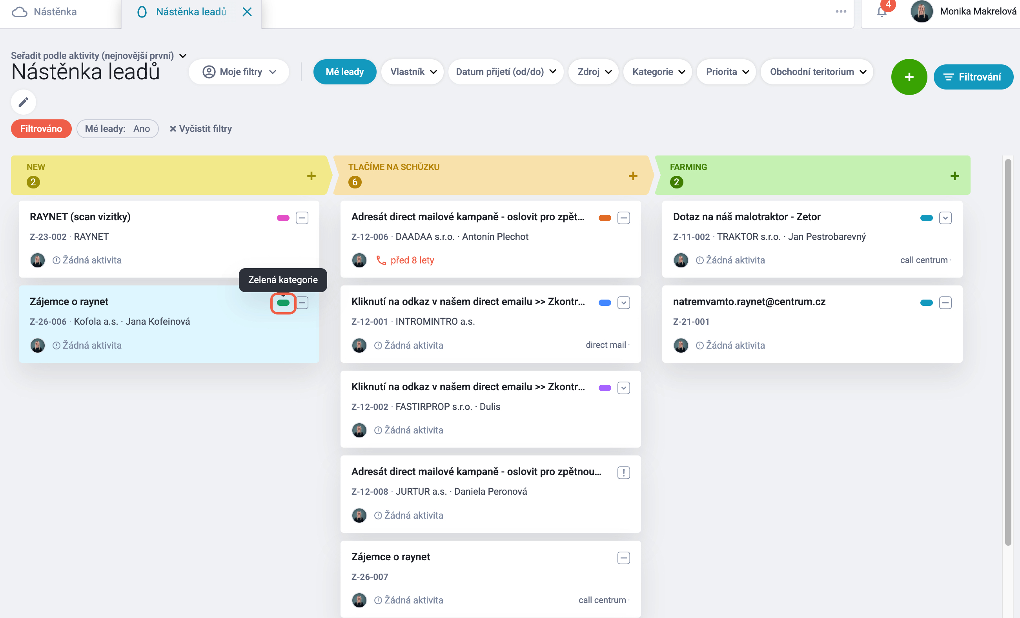Add a card to the TLAČÍME NA SCHŮZKU column
The width and height of the screenshot is (1020, 618).
(x=633, y=176)
